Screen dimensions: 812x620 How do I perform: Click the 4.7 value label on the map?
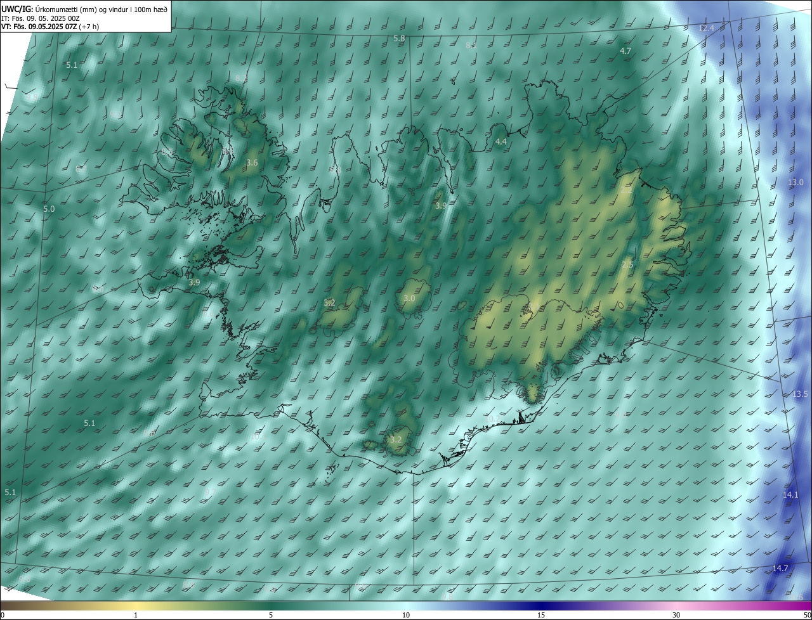[x=625, y=51]
